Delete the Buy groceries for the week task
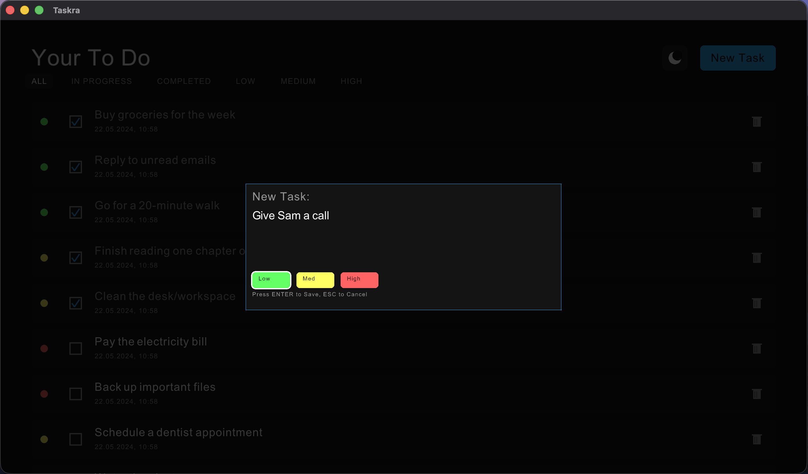This screenshot has width=808, height=474. click(x=757, y=121)
